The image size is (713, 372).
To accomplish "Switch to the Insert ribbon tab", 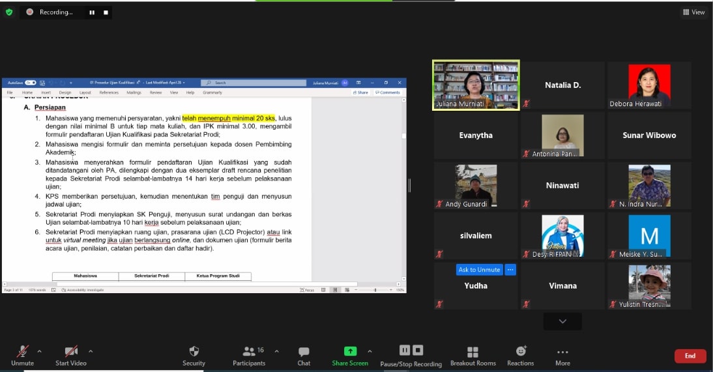I will [46, 93].
